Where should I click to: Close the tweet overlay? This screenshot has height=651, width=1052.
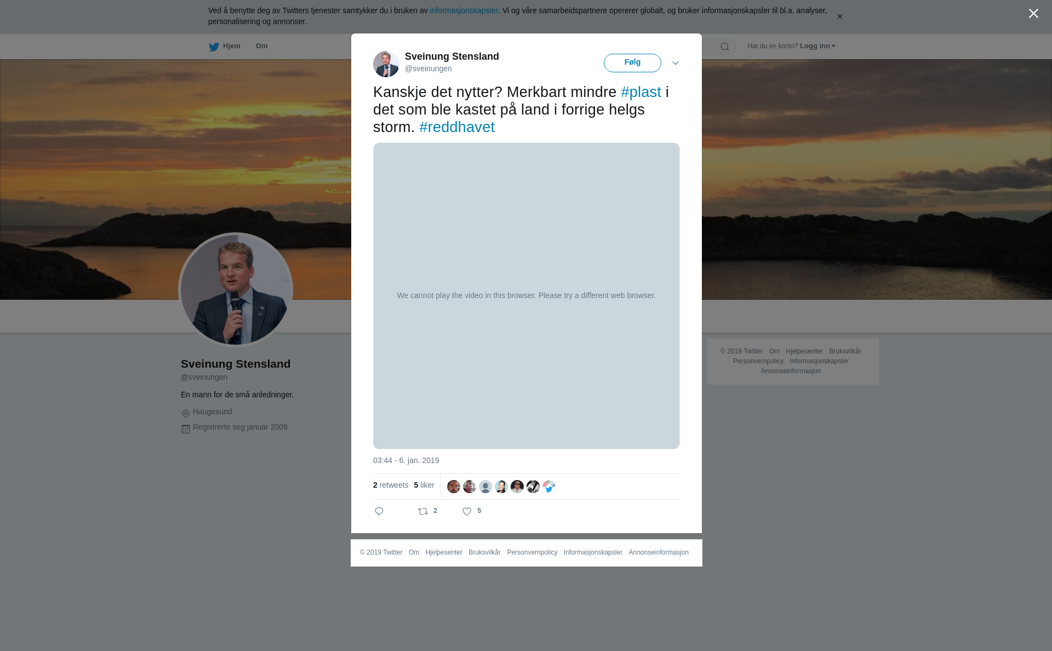pyautogui.click(x=1033, y=14)
